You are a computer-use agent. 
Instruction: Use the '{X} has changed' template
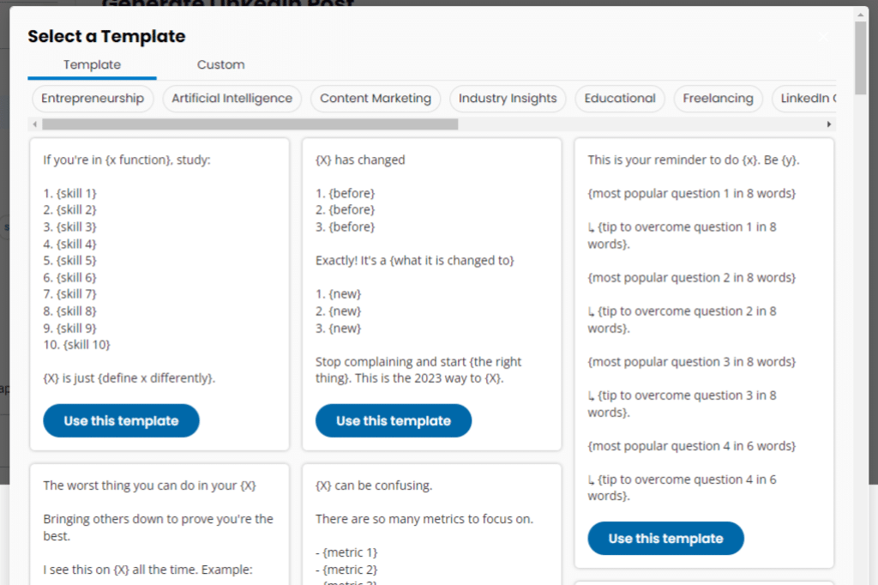point(393,420)
